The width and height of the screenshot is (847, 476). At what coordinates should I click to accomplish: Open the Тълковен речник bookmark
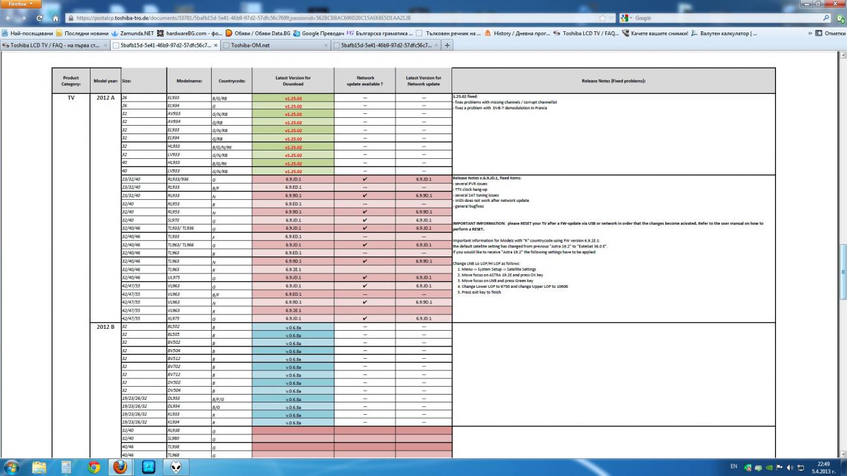(448, 33)
